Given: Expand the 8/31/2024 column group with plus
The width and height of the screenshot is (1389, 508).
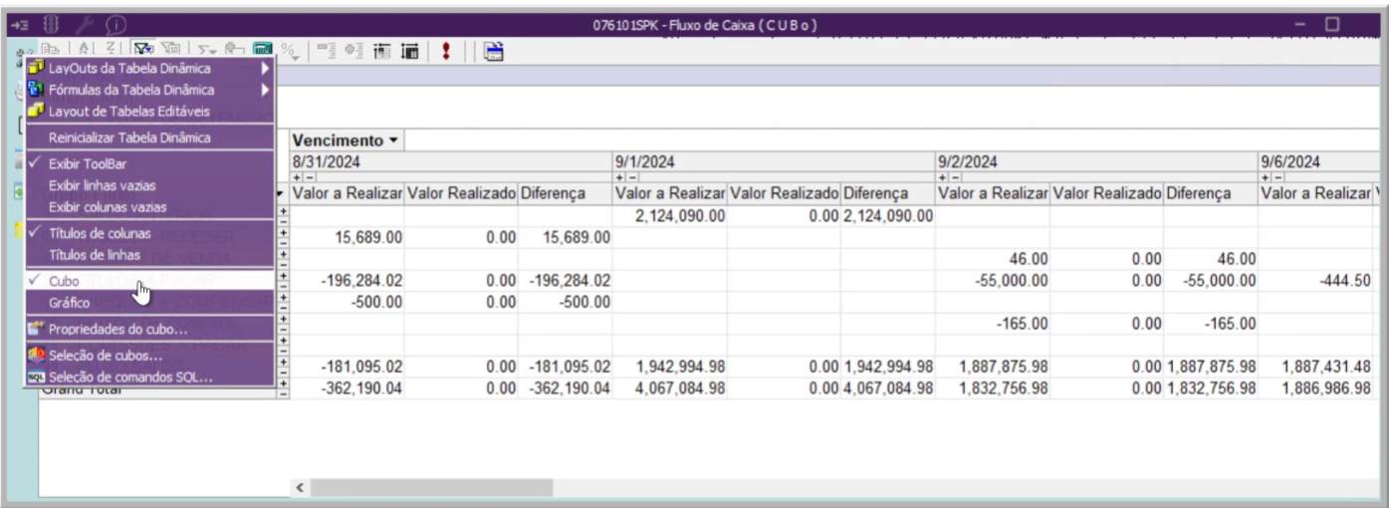Looking at the screenshot, I should [296, 177].
